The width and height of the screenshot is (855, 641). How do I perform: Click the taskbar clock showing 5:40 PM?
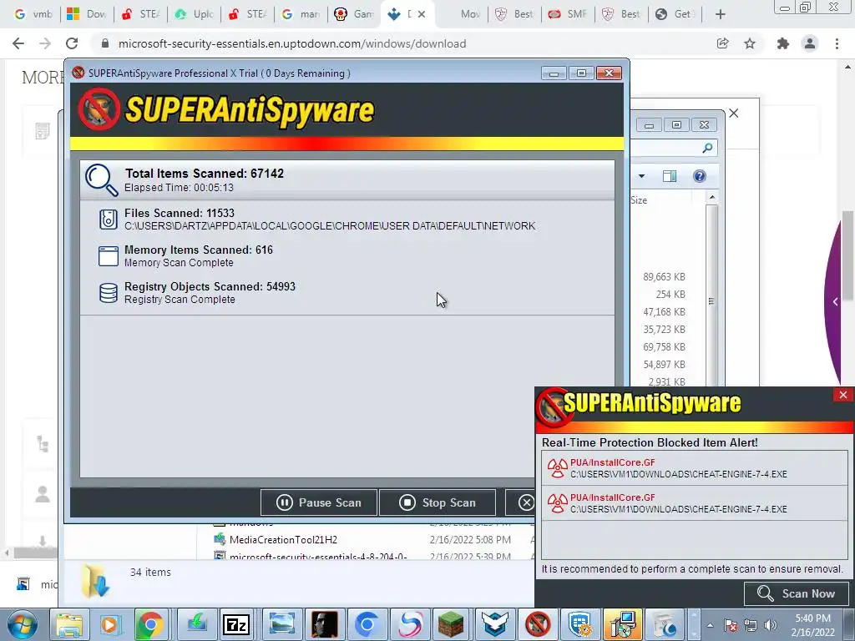[812, 625]
